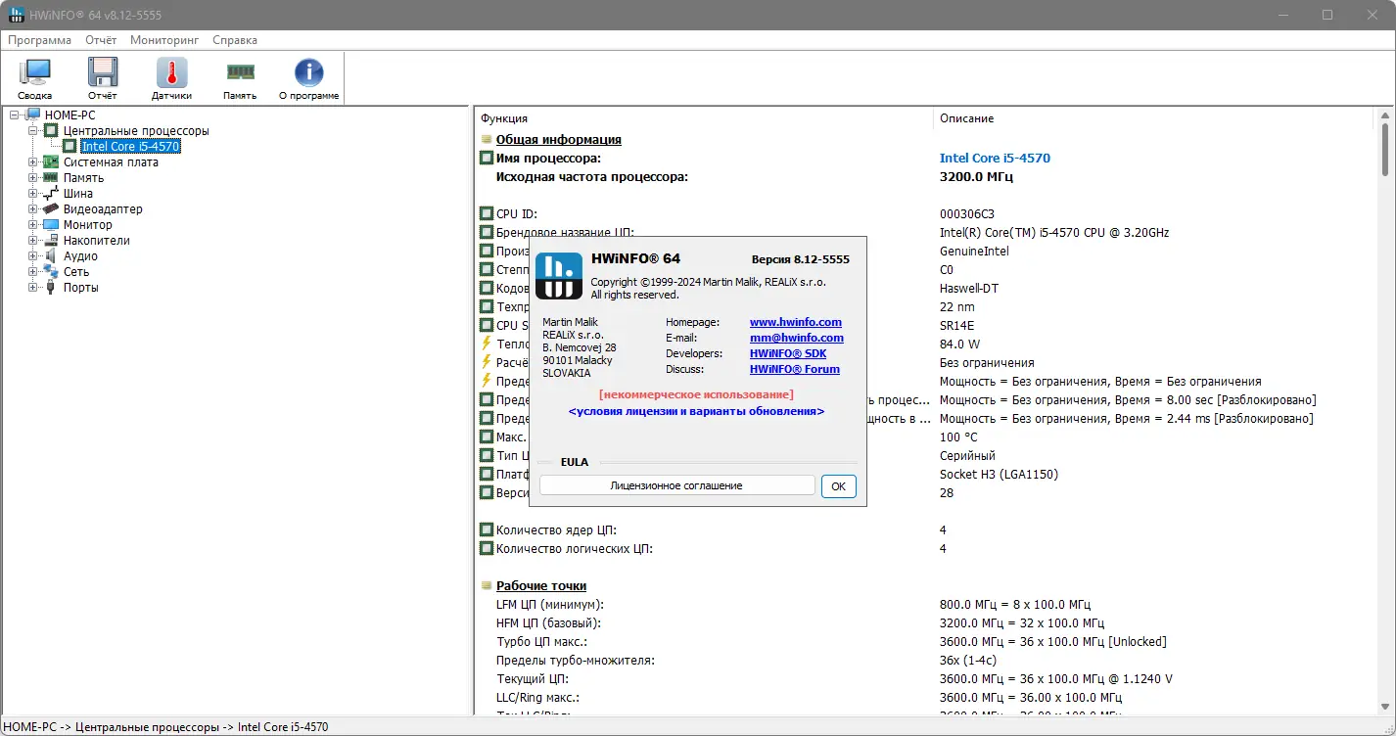Select the Intel Core i5-4570 tree node icon
Screen dimensions: 1396x736
tap(70, 147)
